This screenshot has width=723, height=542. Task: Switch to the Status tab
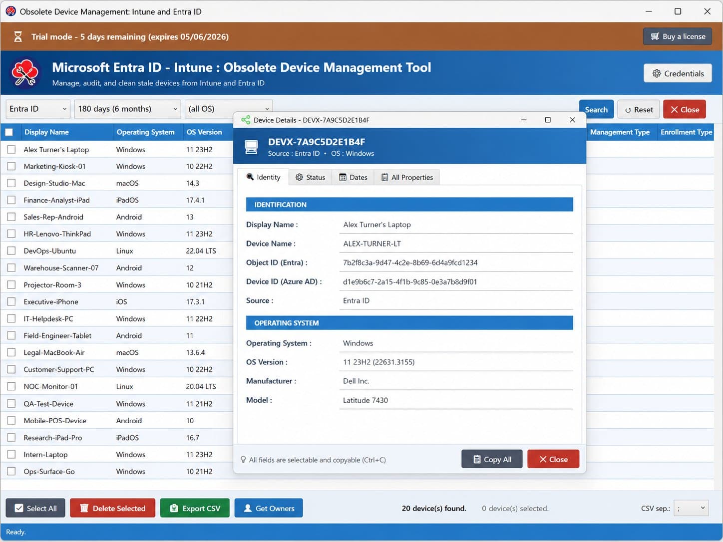click(310, 177)
